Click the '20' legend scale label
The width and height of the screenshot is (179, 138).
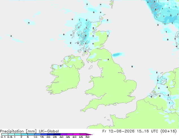(48, 137)
